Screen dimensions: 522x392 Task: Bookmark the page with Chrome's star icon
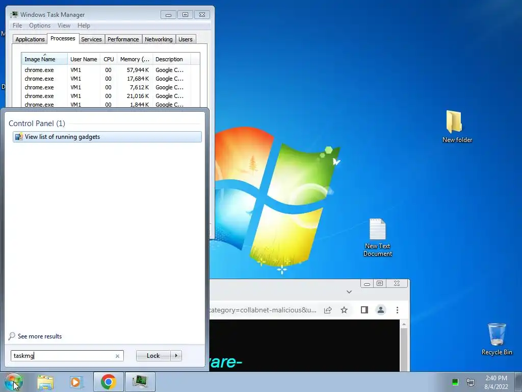coord(344,310)
